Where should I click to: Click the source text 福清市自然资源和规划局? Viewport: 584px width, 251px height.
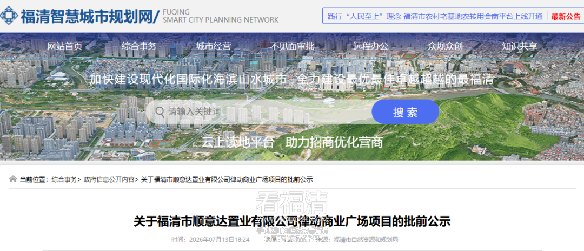tap(366, 240)
